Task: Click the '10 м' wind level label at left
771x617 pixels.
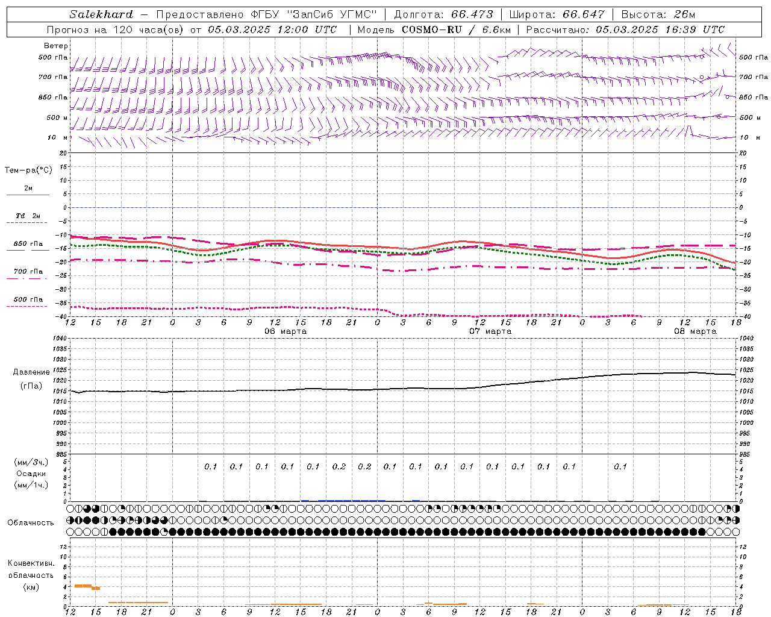Action: pos(57,137)
